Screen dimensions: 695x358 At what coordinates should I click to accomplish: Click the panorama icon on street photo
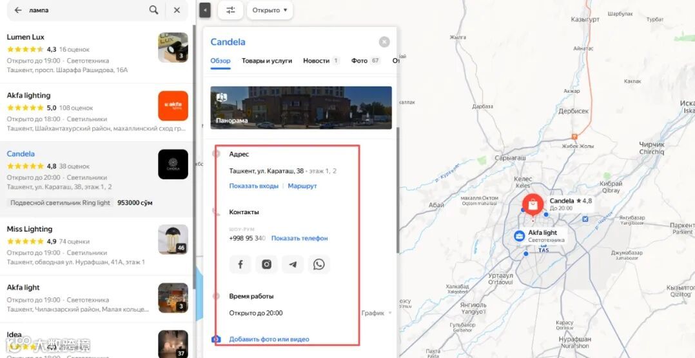click(x=221, y=97)
